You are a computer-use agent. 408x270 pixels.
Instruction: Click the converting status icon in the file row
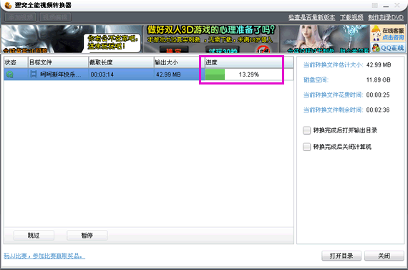tap(9, 74)
